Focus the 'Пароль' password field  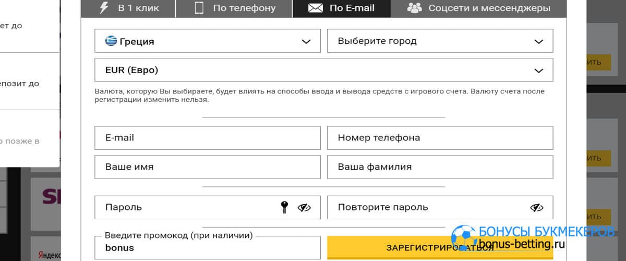pos(208,207)
